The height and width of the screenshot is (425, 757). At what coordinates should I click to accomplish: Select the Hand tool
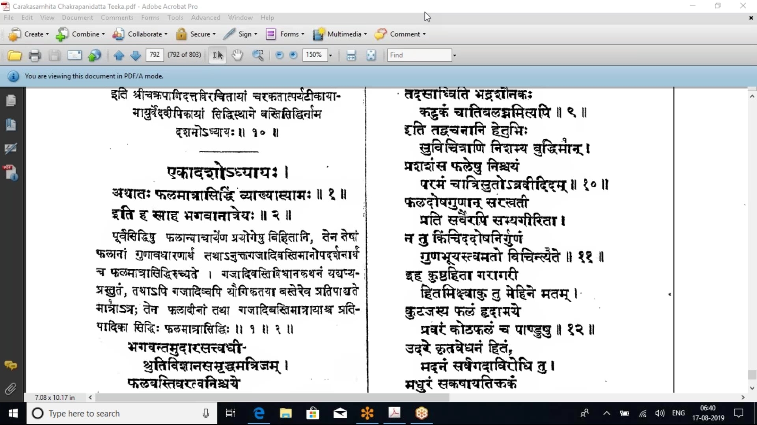coord(237,55)
